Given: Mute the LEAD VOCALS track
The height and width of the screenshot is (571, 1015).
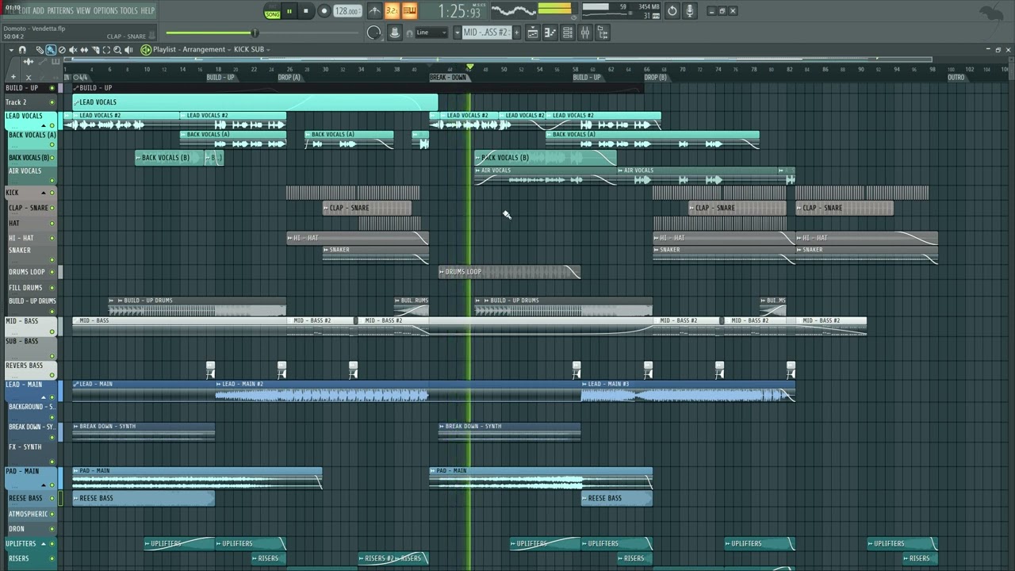Looking at the screenshot, I should coord(52,125).
